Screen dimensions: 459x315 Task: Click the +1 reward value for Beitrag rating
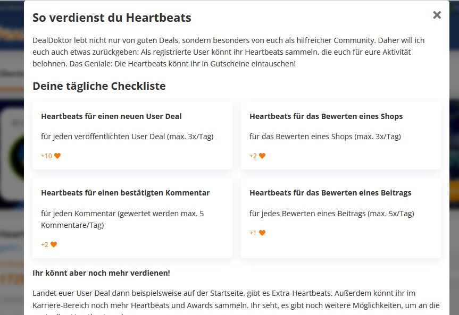[253, 233]
